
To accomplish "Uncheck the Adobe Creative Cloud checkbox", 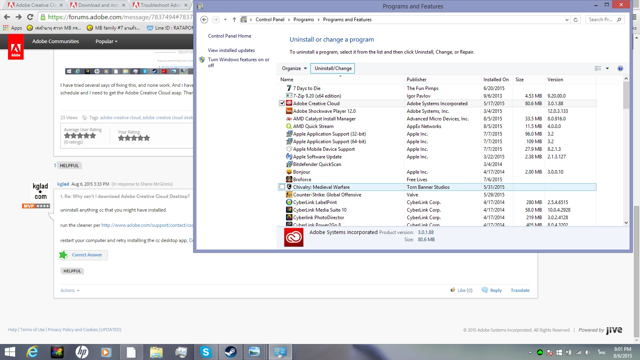I will tap(282, 103).
